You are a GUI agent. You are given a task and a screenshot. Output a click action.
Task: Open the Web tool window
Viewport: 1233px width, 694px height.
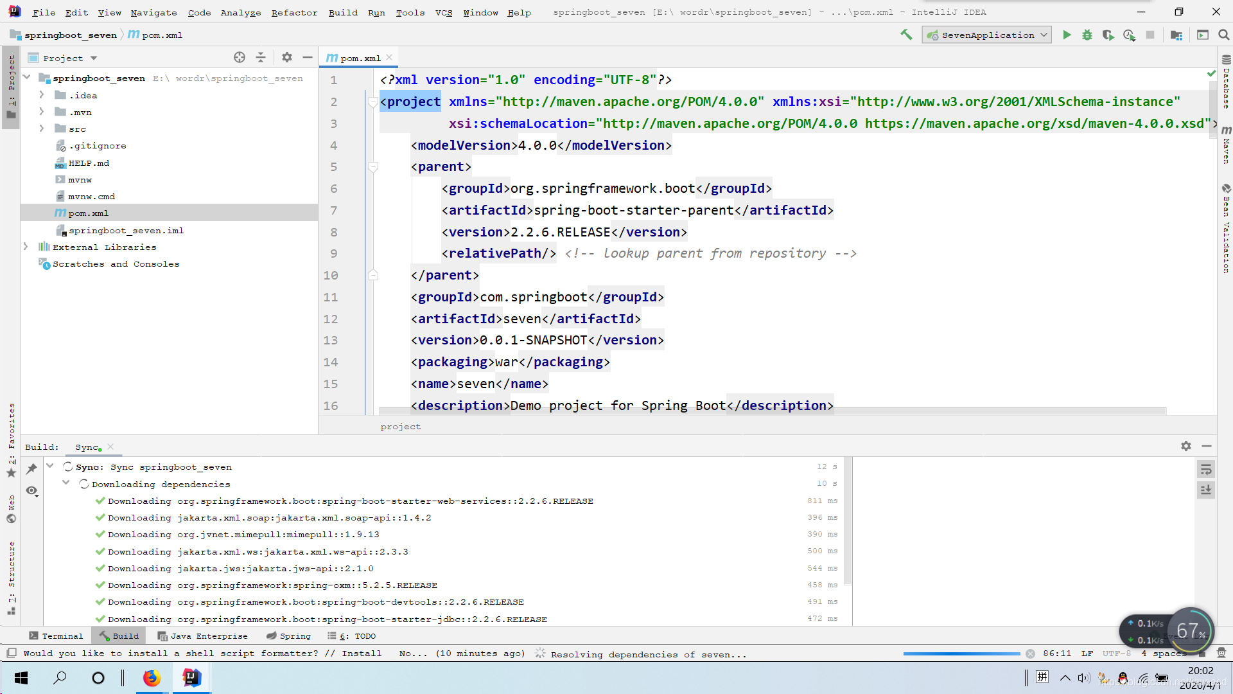point(11,509)
